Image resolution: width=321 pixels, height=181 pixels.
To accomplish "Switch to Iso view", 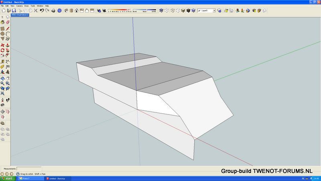I will click(x=66, y=10).
